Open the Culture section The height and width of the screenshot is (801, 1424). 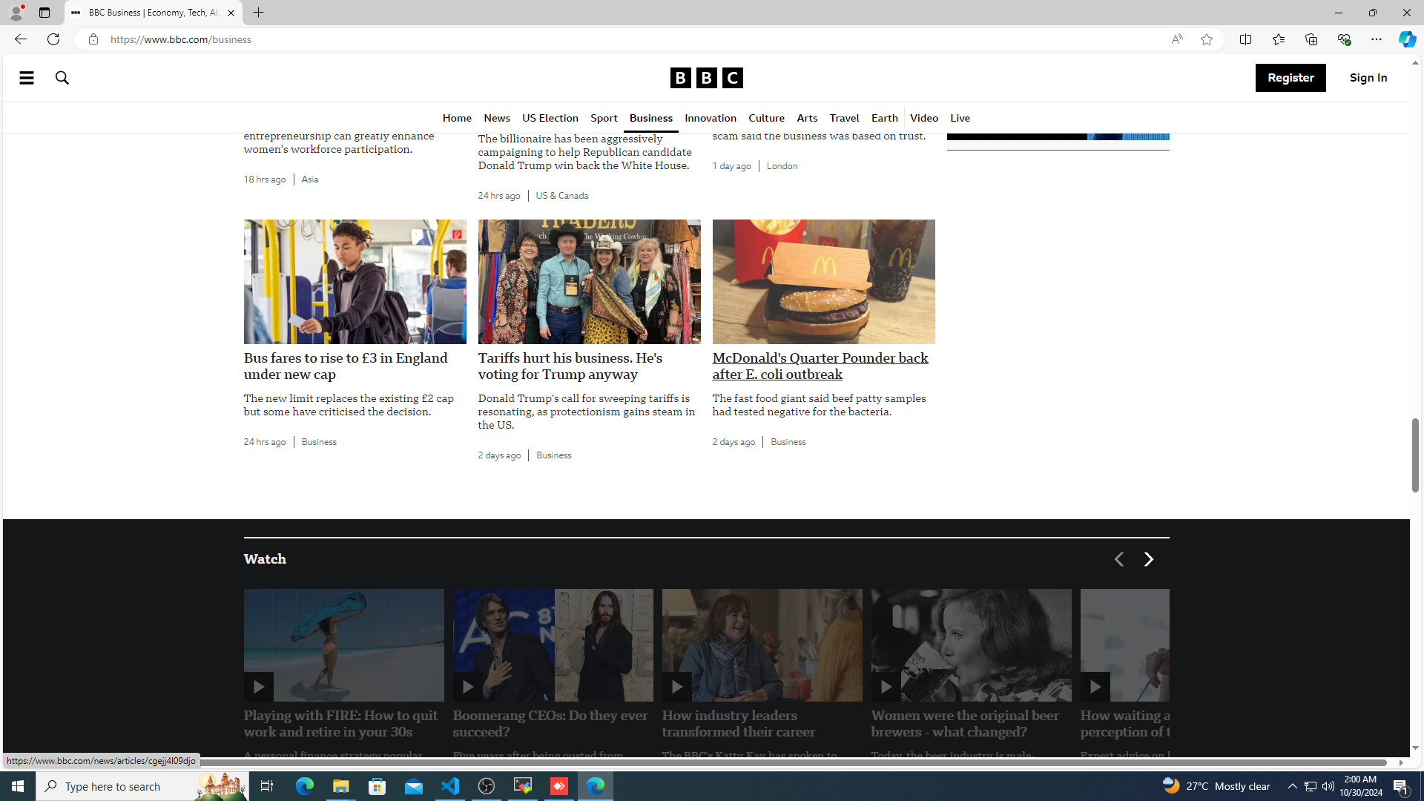point(766,118)
